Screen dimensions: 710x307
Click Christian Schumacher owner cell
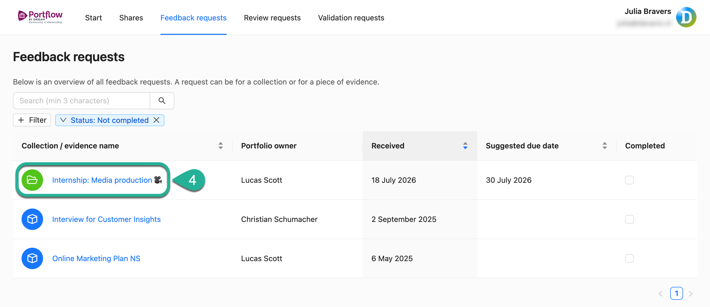pyautogui.click(x=279, y=219)
